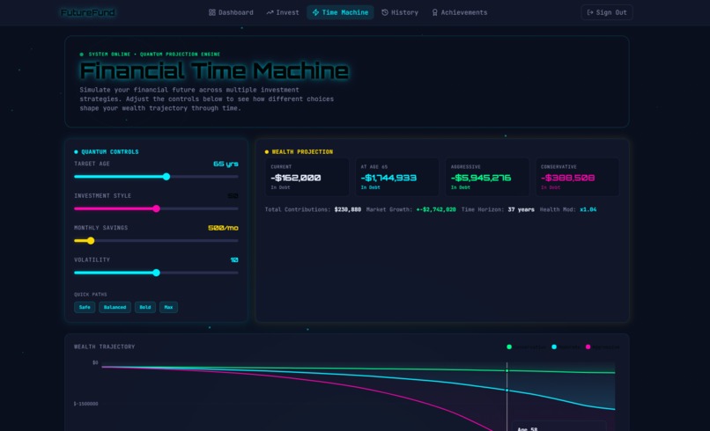Click the 'QUANTUM CONTROLS' panel title

109,152
